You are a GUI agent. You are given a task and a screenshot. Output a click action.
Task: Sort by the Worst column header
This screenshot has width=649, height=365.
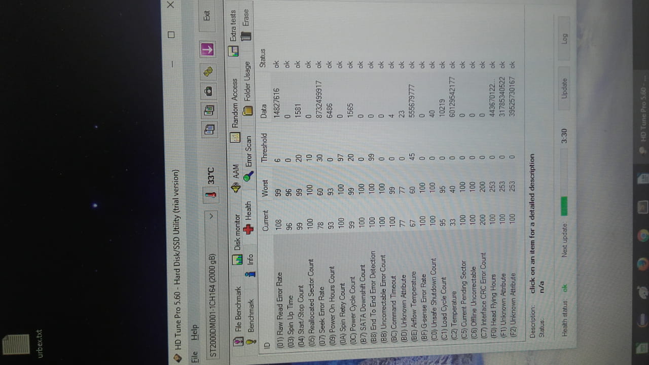[265, 187]
